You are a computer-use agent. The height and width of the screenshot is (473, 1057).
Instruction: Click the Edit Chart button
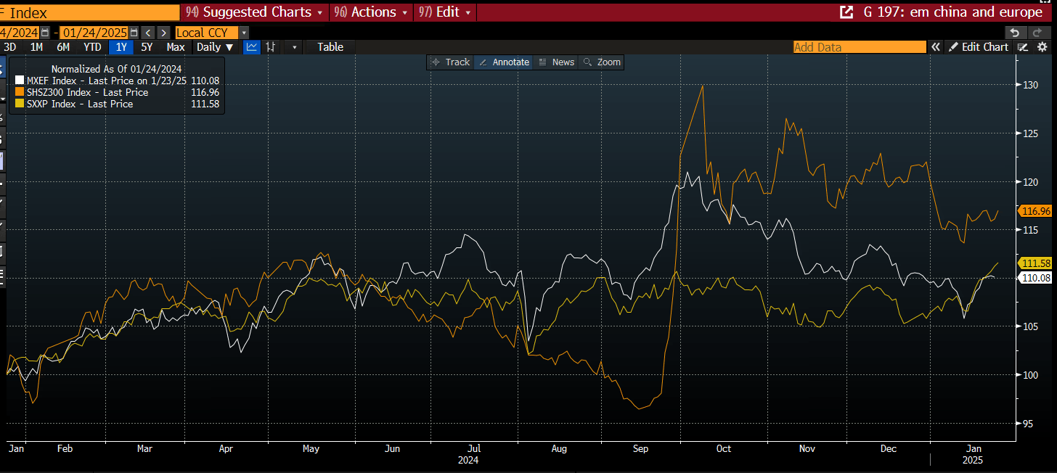(x=978, y=47)
